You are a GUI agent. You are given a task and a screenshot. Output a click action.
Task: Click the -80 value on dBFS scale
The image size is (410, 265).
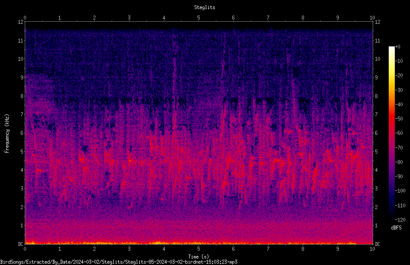coord(399,162)
